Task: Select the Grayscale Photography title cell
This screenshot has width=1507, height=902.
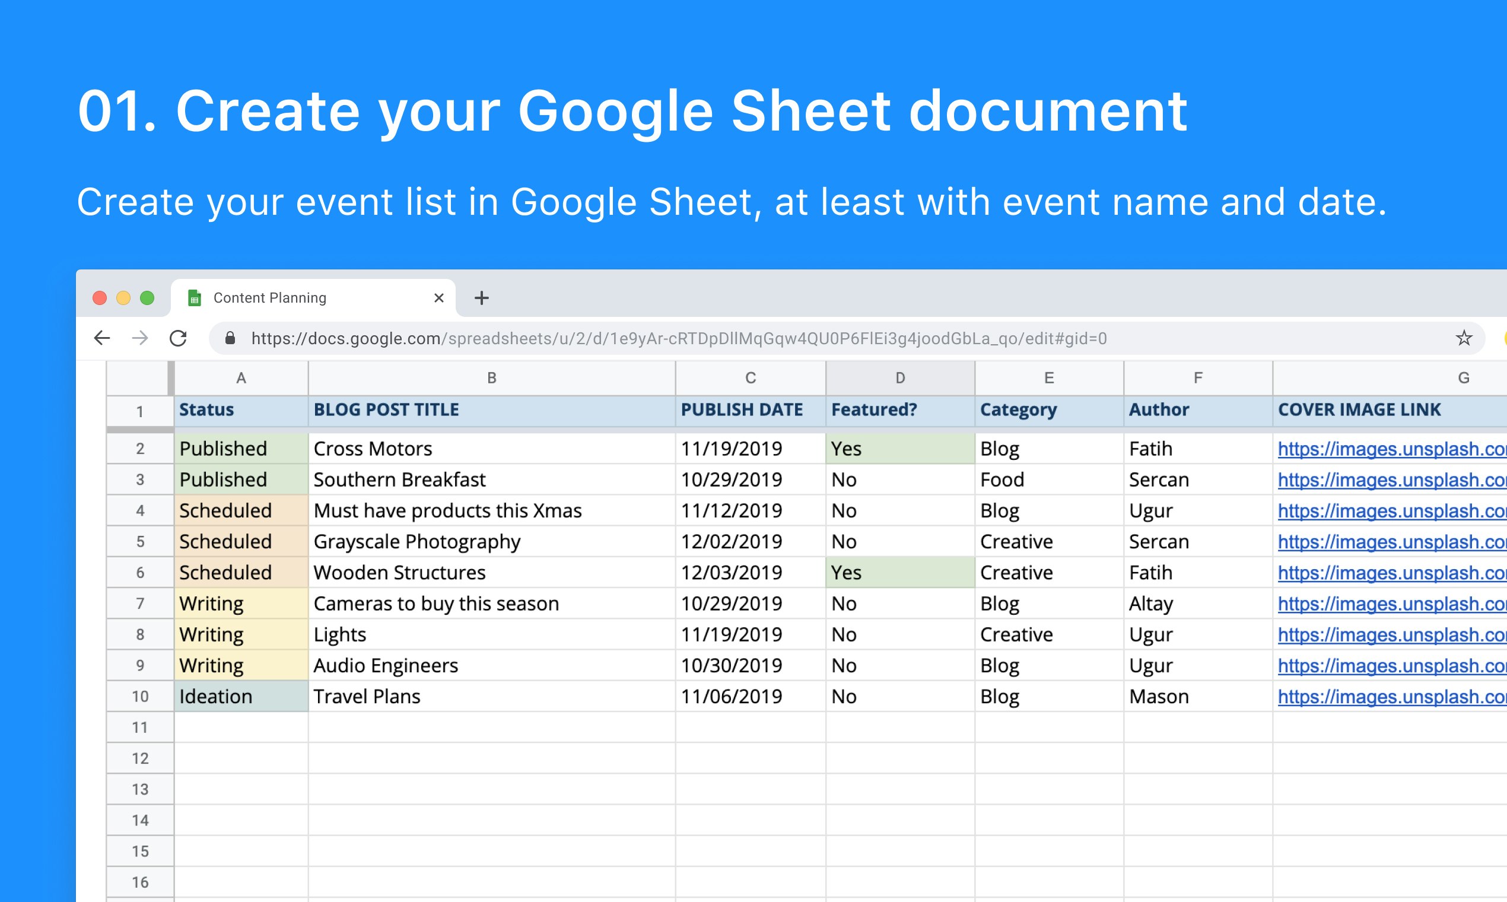Action: (x=492, y=542)
